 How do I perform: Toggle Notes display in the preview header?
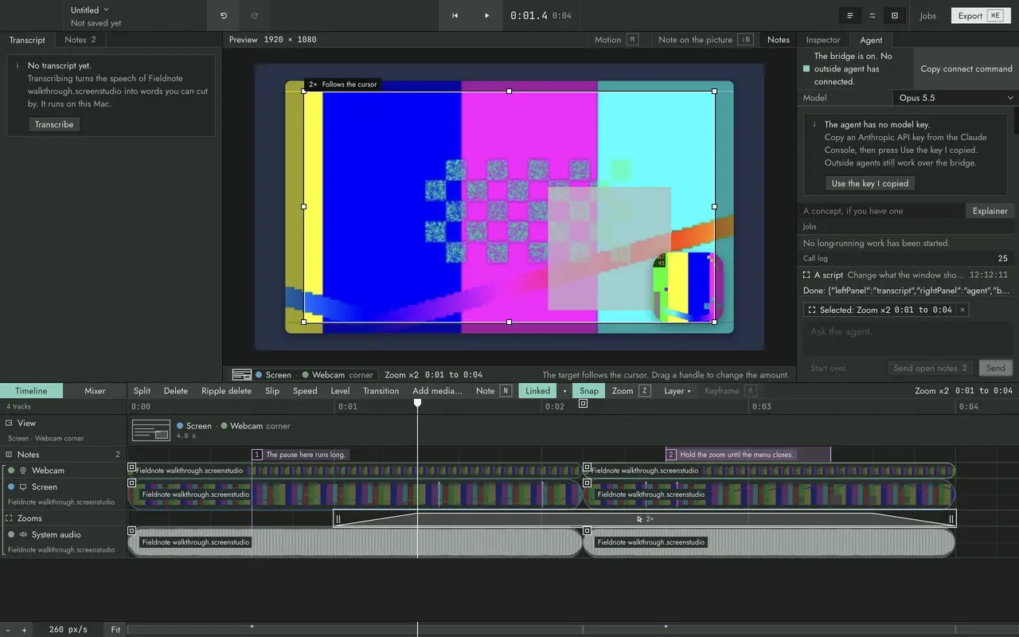click(x=779, y=40)
